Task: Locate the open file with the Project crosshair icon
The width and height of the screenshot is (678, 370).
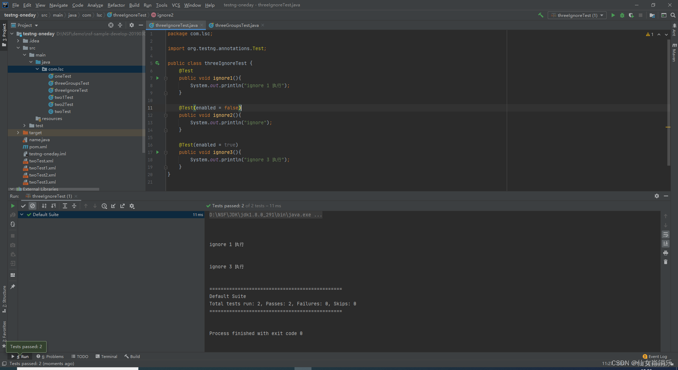Action: (111, 25)
